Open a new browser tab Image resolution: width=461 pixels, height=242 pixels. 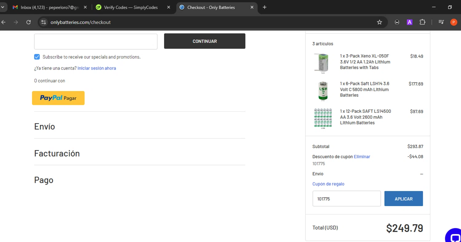click(x=265, y=7)
